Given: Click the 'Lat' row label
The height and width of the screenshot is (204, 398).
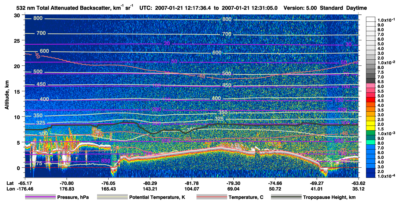Looking at the screenshot, I should [9, 183].
